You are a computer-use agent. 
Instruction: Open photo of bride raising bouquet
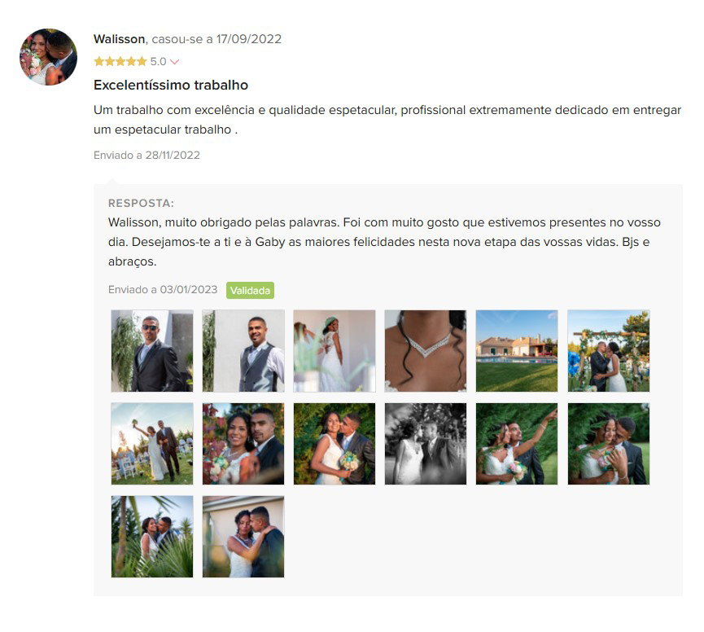[x=152, y=444]
